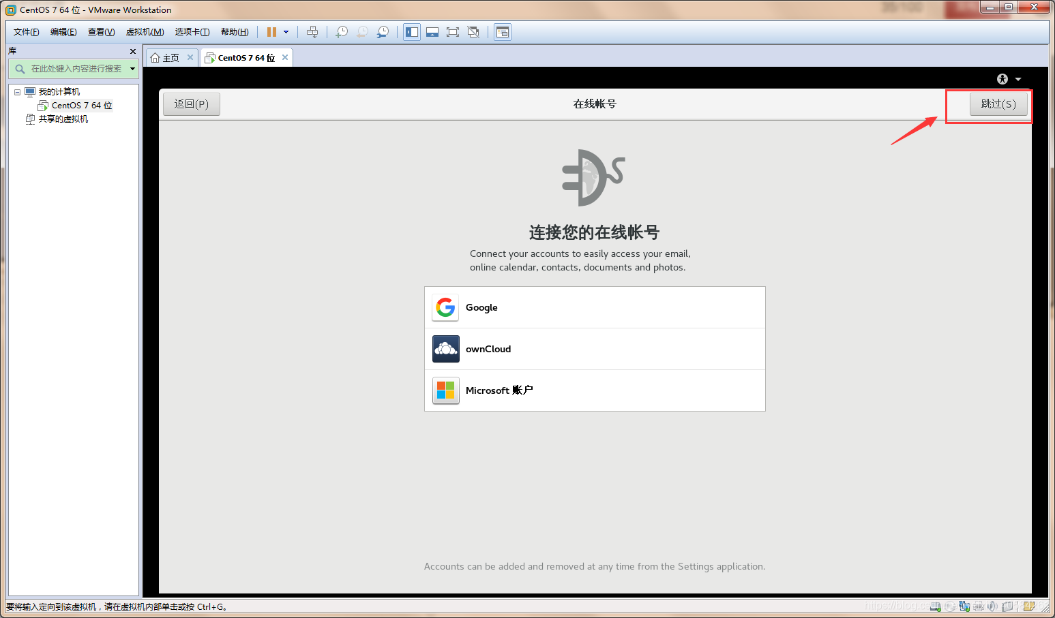This screenshot has width=1055, height=618.
Task: Click the CD/DVD drive status icon
Action: tap(950, 606)
